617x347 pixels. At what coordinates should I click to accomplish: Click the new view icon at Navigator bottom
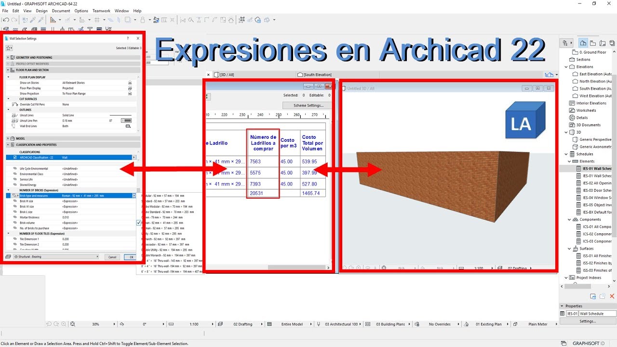(x=593, y=296)
